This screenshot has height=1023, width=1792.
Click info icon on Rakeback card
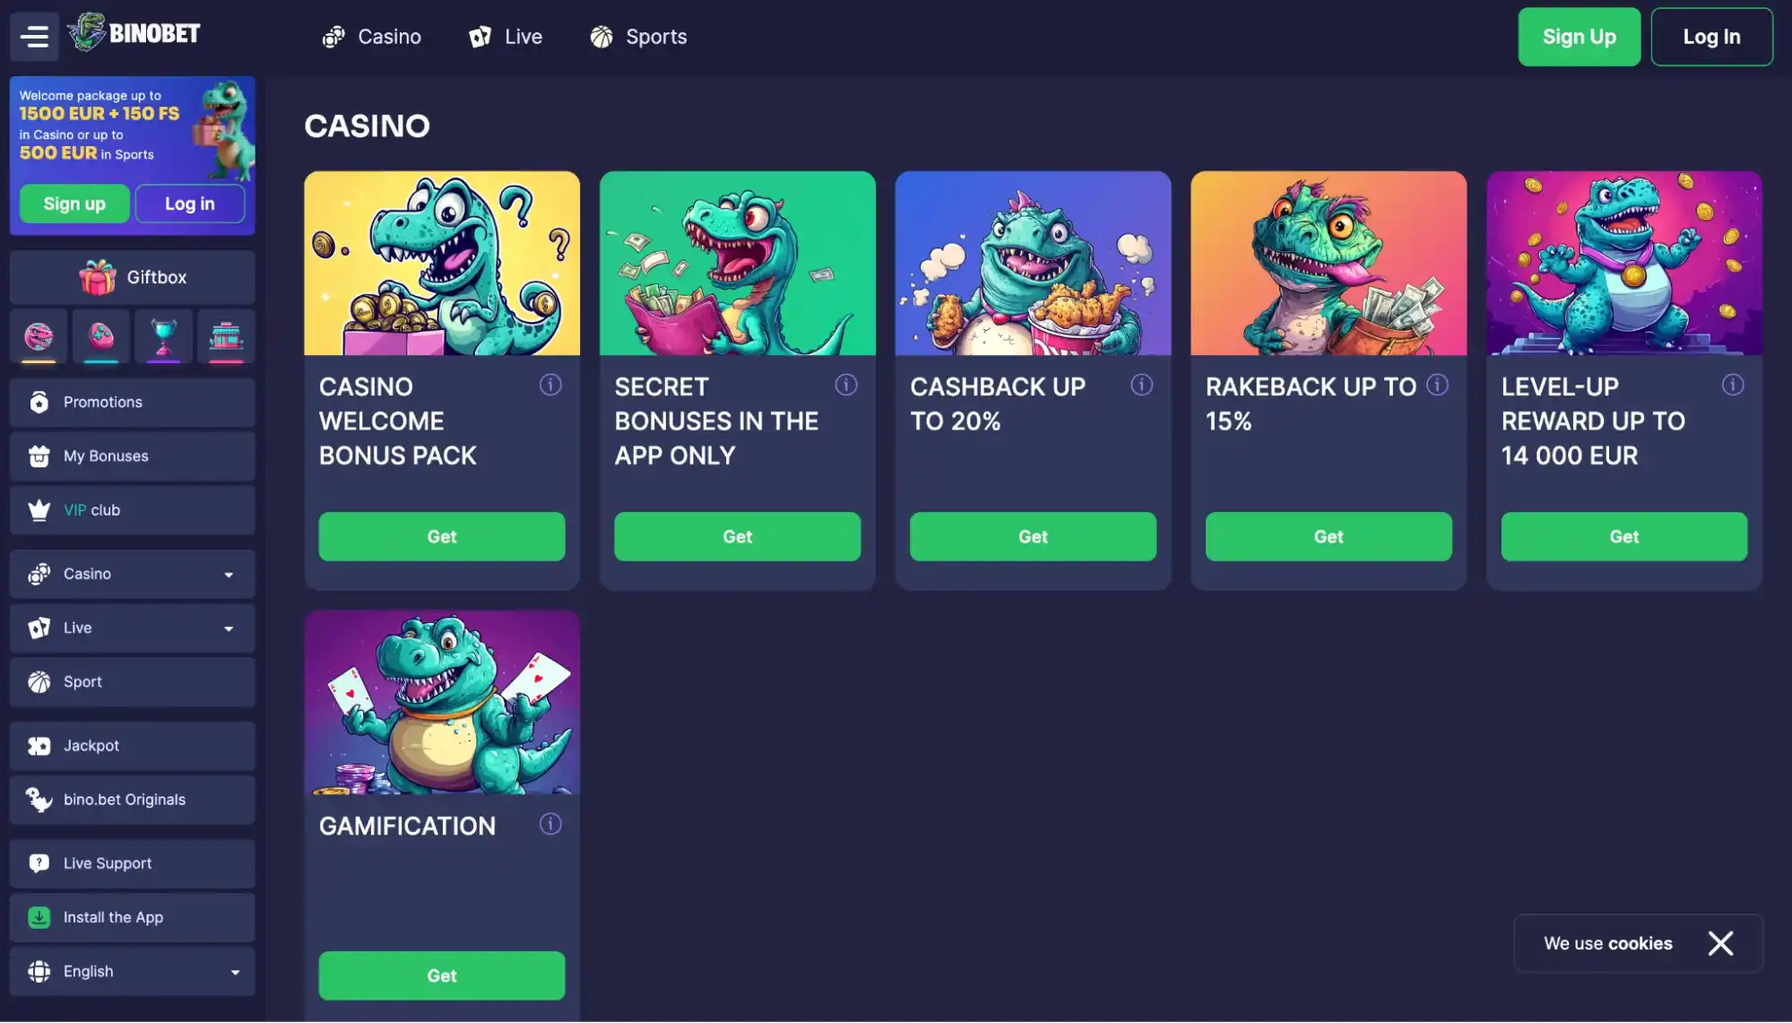click(1437, 385)
